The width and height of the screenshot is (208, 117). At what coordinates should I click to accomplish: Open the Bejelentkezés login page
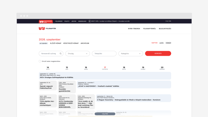pyautogui.click(x=165, y=29)
